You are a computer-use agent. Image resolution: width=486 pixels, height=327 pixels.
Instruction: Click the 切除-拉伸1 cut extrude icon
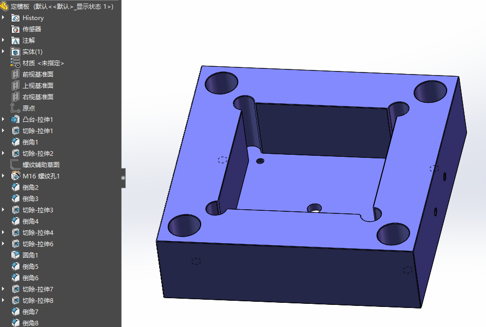coord(15,131)
